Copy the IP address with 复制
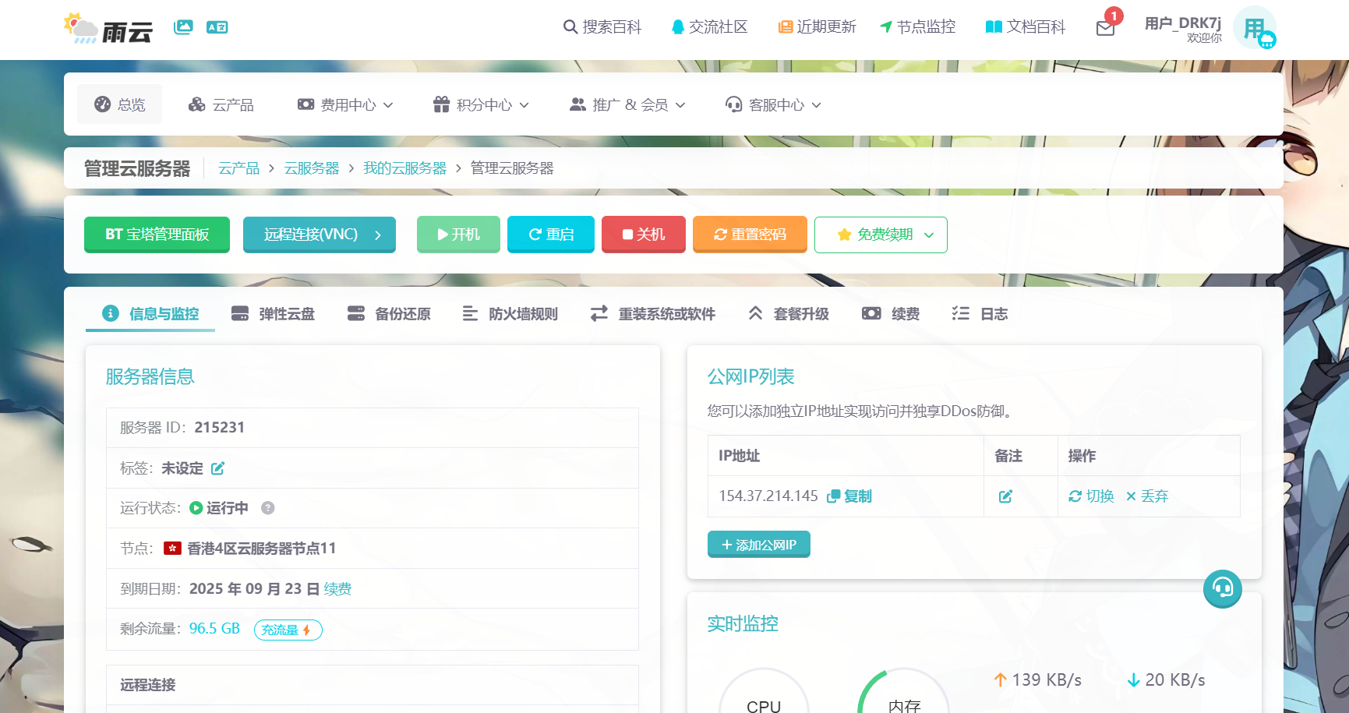Image resolution: width=1349 pixels, height=713 pixels. (849, 496)
